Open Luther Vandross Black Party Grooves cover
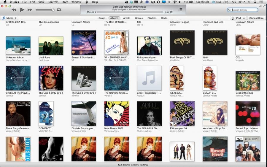 18,114
